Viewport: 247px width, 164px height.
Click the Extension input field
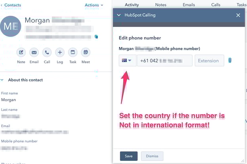(x=209, y=60)
